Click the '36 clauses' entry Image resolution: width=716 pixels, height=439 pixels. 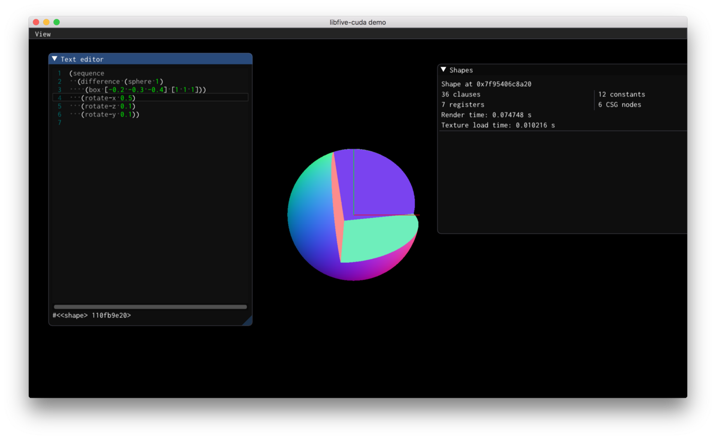click(x=461, y=94)
